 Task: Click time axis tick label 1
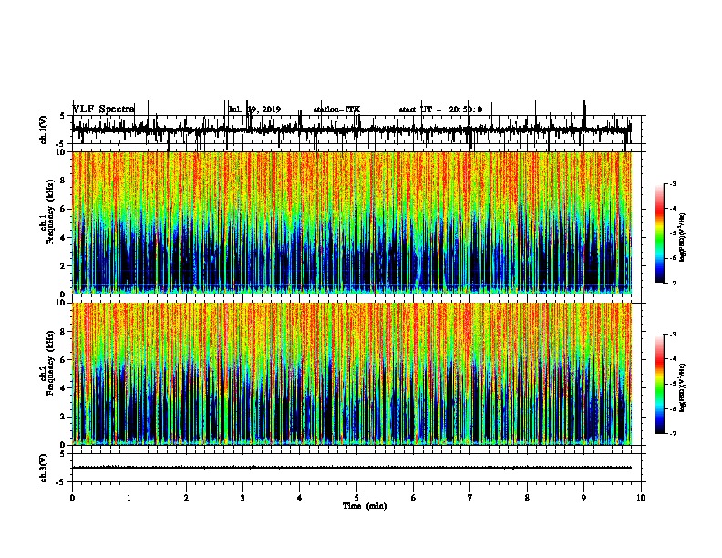[129, 498]
